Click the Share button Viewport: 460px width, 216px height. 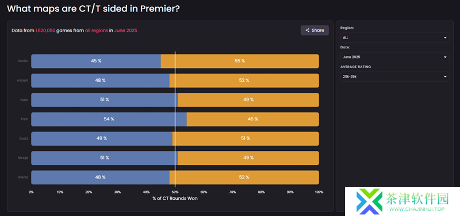[x=315, y=31]
